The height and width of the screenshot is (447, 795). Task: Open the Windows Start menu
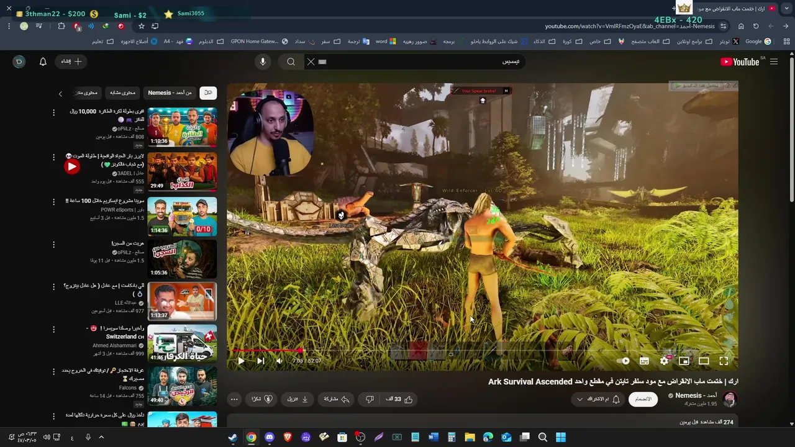click(x=561, y=437)
